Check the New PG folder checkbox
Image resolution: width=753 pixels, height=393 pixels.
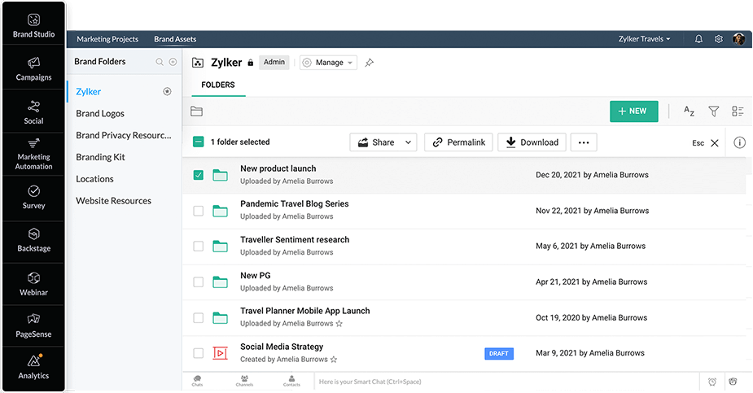pyautogui.click(x=199, y=282)
